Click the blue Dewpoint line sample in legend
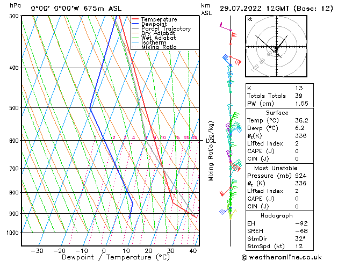The height and width of the screenshot is (261, 338). click(135, 24)
